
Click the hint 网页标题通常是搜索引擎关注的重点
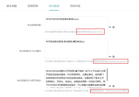pyautogui.click(x=60, y=32)
